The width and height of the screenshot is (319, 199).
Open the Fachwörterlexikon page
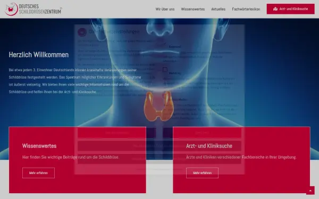(x=246, y=9)
